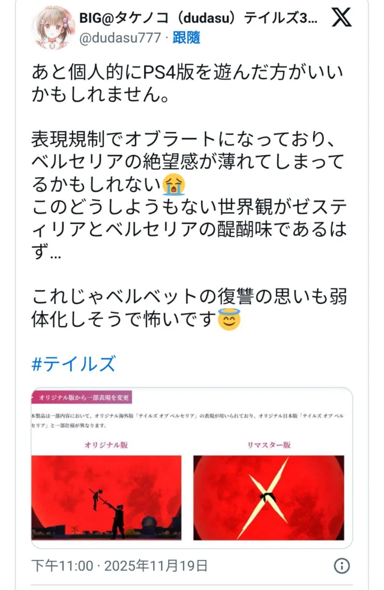The width and height of the screenshot is (384, 590).
Task: Follow the account via 跟隨
Action: [186, 38]
